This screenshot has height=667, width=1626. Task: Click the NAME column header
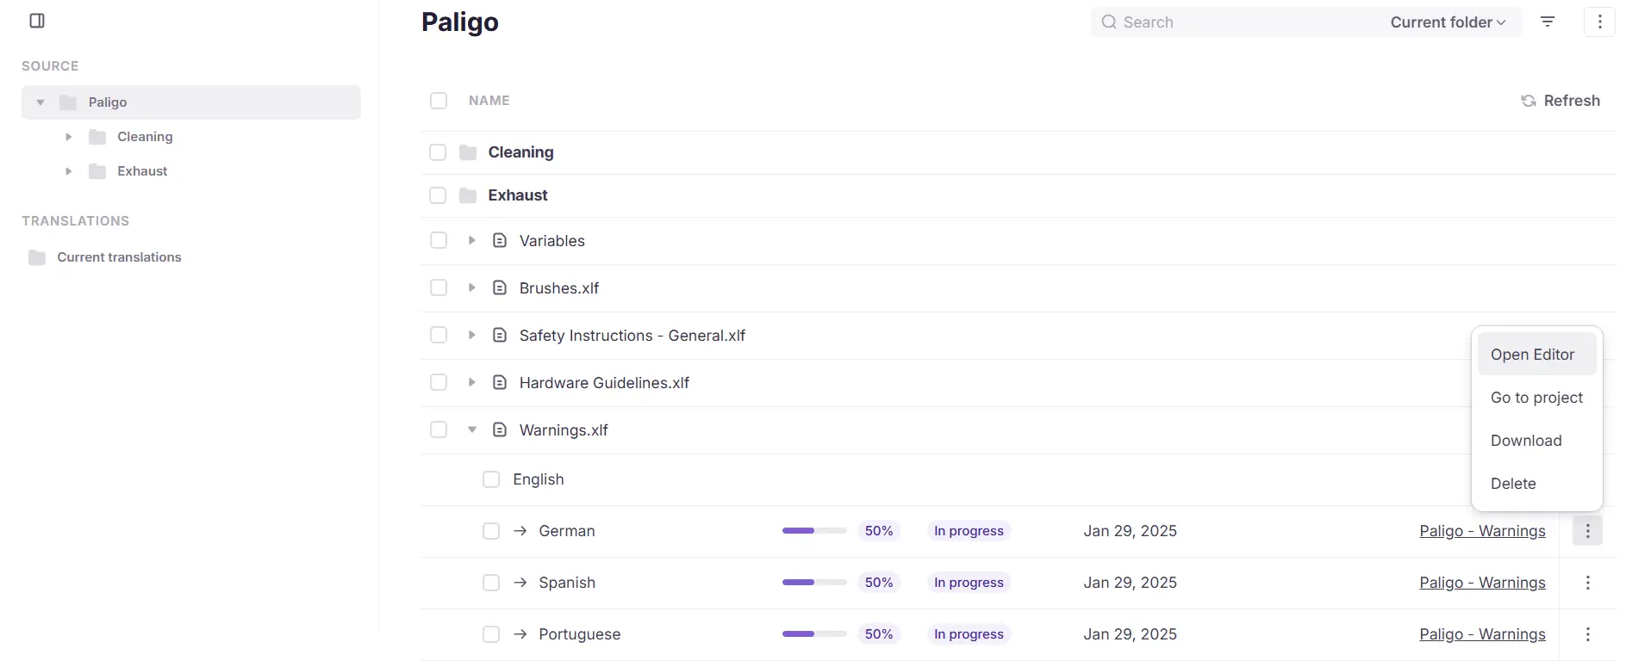pos(489,101)
